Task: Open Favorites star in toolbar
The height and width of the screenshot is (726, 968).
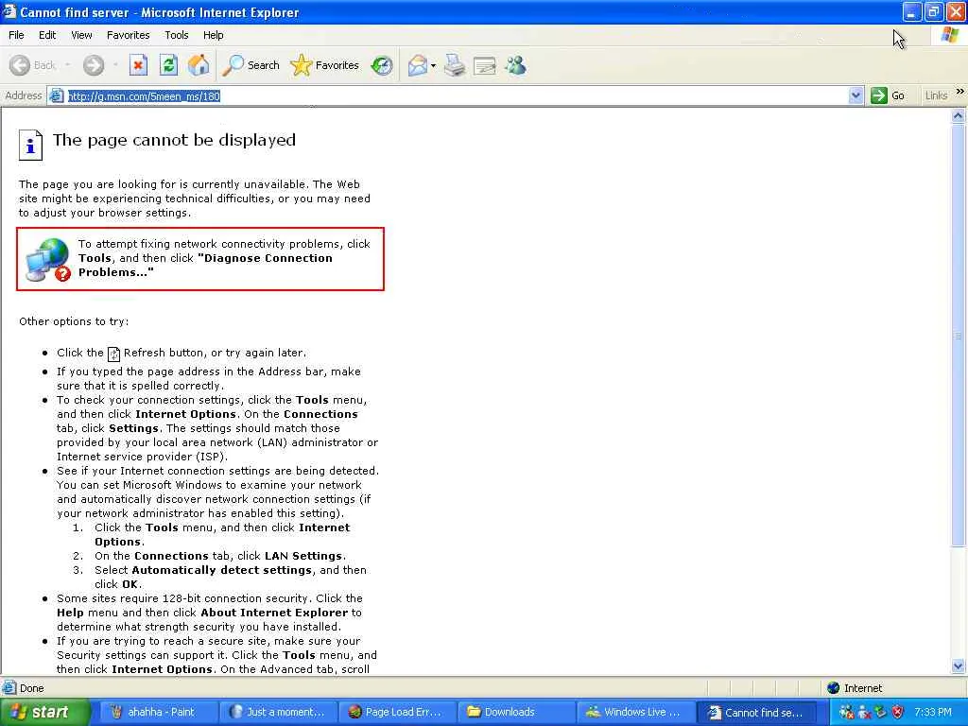Action: (x=325, y=65)
